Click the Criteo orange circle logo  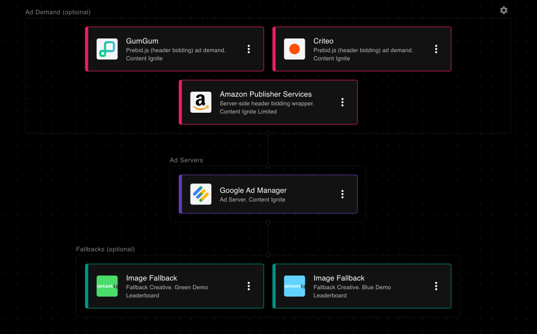point(294,49)
